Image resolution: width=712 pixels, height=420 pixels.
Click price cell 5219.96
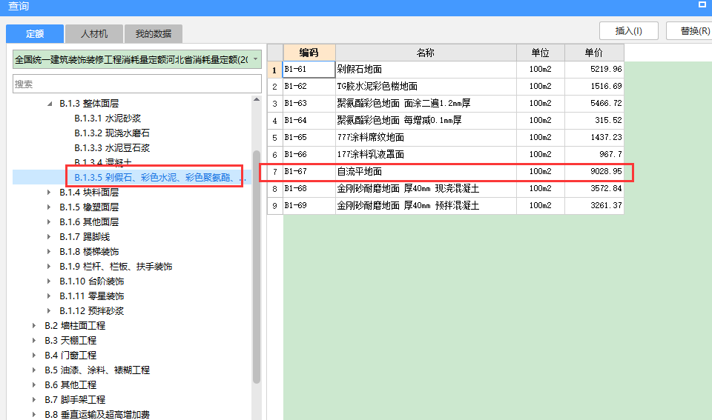(594, 70)
